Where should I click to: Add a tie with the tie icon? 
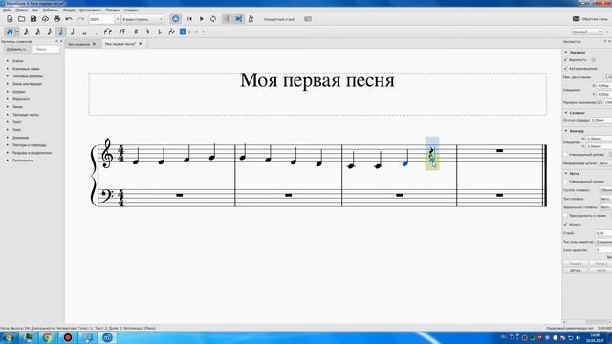[x=108, y=32]
